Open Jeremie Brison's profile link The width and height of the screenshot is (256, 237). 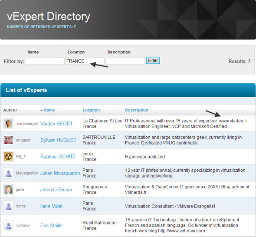tap(56, 190)
